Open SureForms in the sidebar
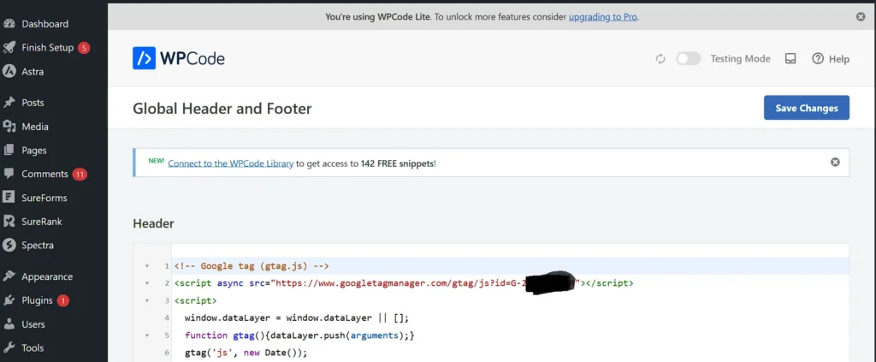 pyautogui.click(x=44, y=198)
